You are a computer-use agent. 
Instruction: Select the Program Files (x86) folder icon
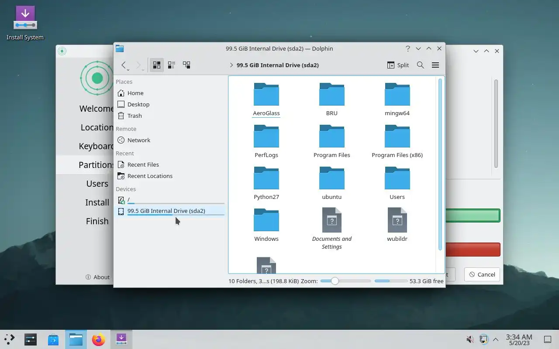pyautogui.click(x=397, y=136)
